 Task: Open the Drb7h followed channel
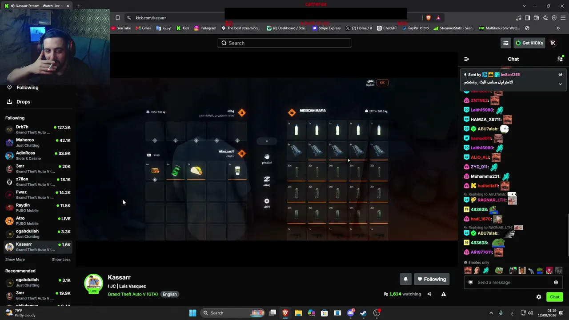pyautogui.click(x=38, y=130)
